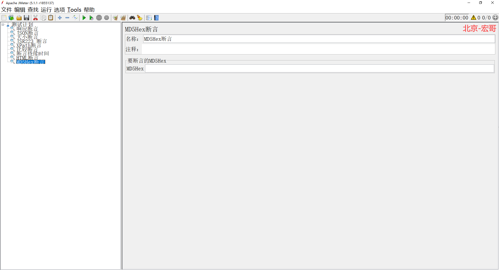The width and height of the screenshot is (499, 270).
Task: Click the Clear results broom icon
Action: [115, 18]
